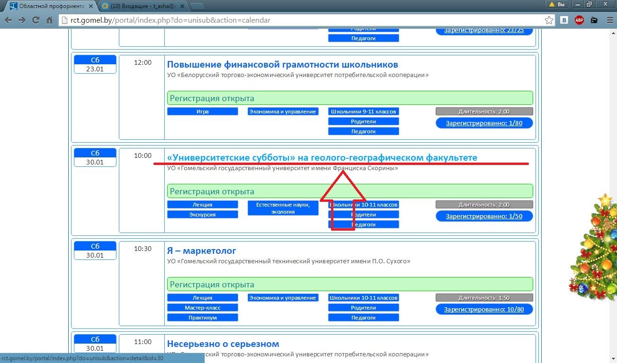Select 'Экономика и управление' tag in financial literacy event

[283, 112]
